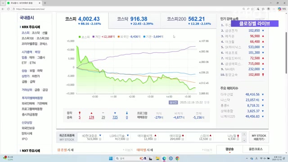Open the browser extensions icon
The width and height of the screenshot is (288, 162).
258,9
